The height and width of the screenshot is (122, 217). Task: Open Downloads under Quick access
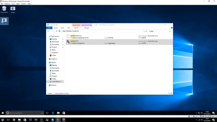click(x=55, y=42)
